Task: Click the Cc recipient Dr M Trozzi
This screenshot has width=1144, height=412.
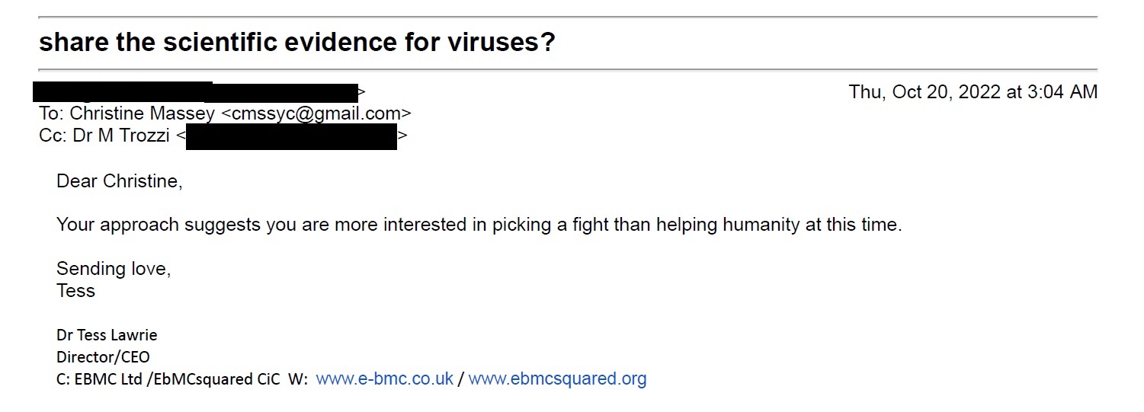Action: (120, 136)
